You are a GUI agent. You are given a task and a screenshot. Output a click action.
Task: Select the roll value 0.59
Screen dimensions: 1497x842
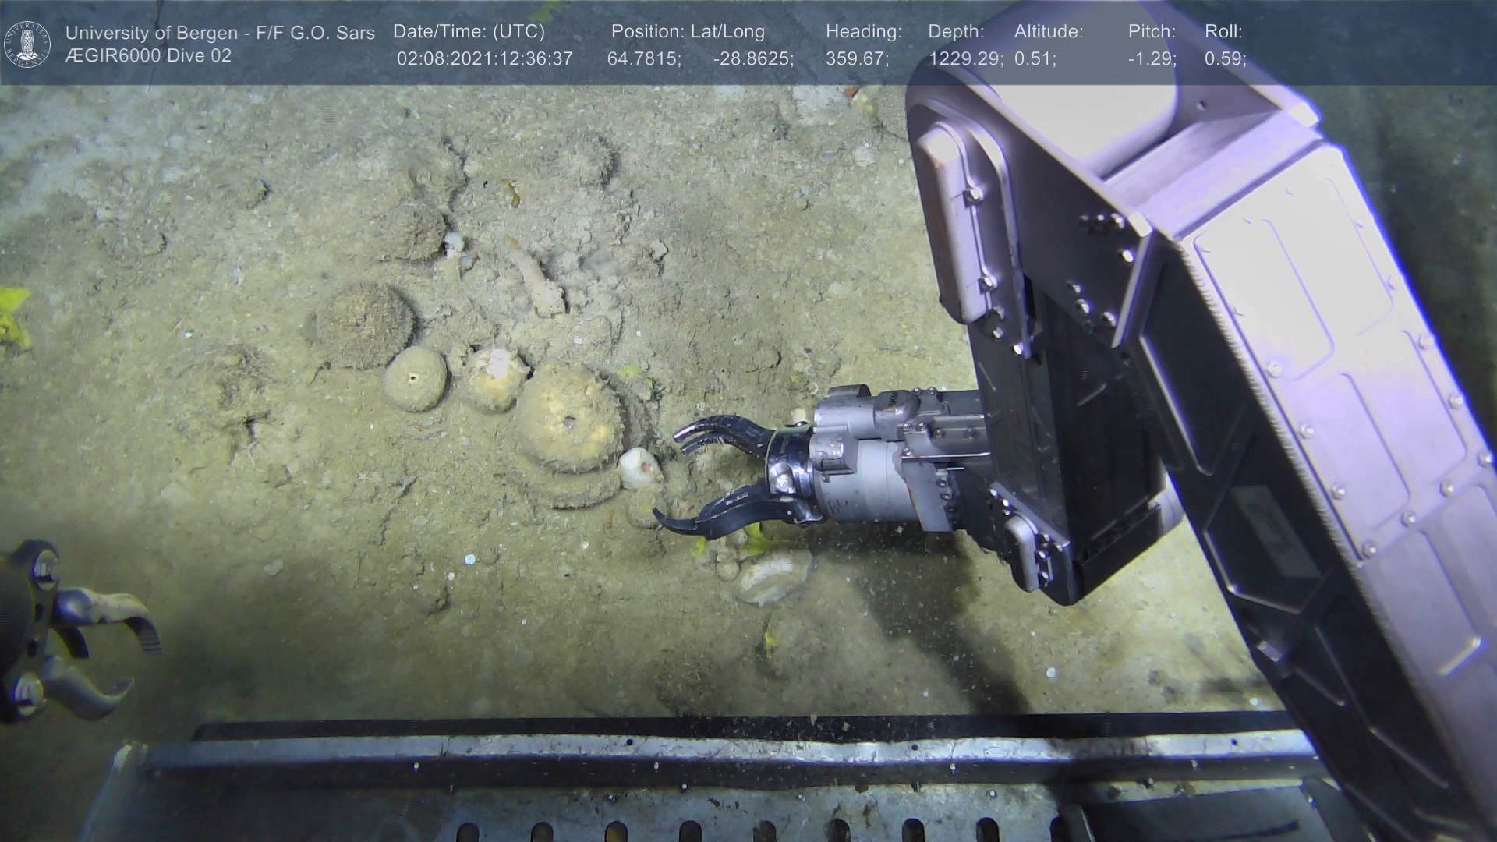point(1225,58)
